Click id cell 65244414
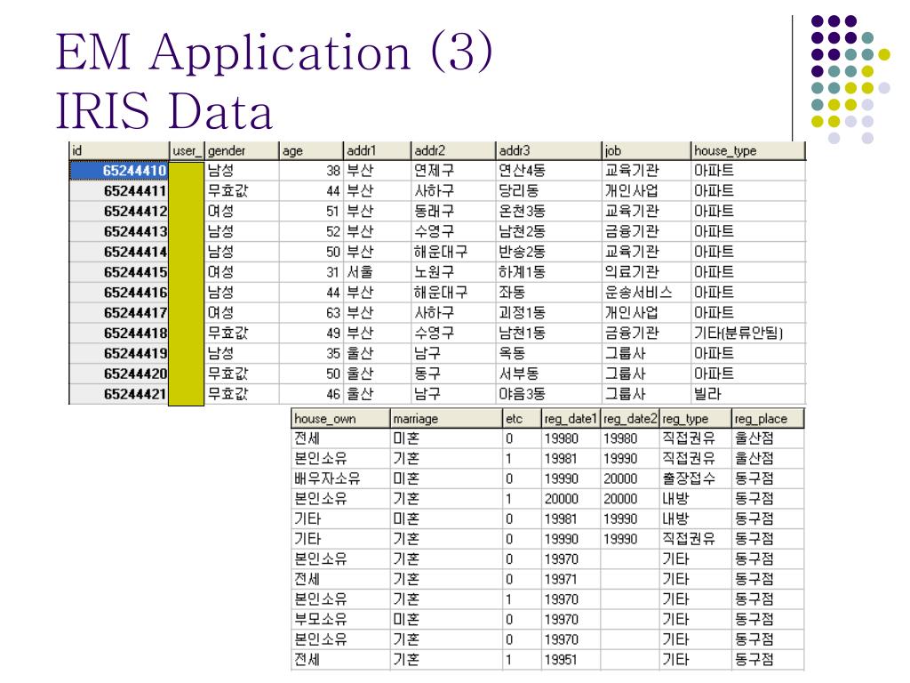The image size is (910, 683). click(x=119, y=252)
